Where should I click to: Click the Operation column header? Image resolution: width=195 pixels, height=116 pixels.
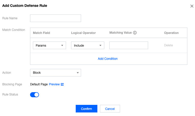(x=171, y=33)
